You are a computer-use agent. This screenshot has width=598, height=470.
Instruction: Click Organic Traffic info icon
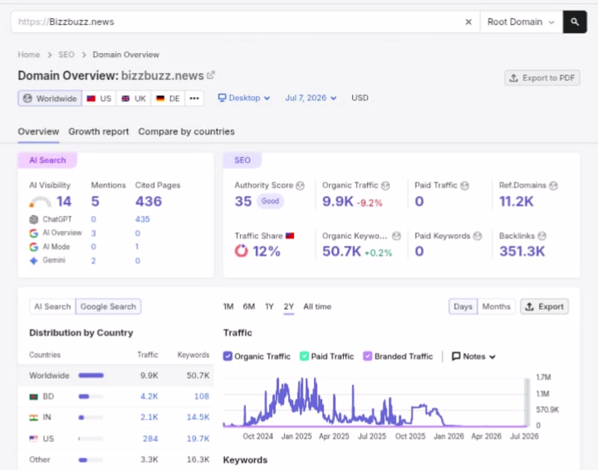(x=386, y=185)
